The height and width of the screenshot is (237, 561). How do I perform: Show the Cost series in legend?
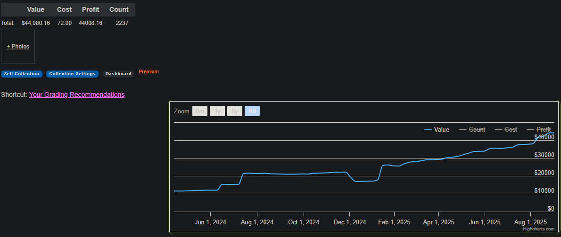click(x=506, y=130)
